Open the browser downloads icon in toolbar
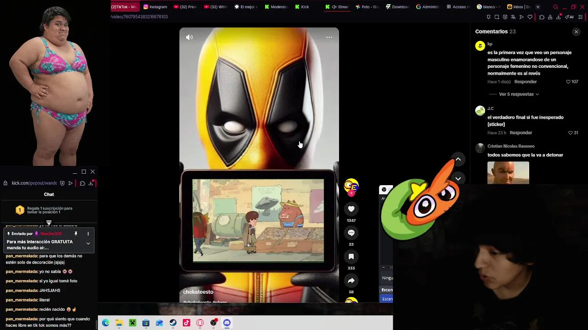Viewport: 588px width, 330px height. click(x=559, y=17)
